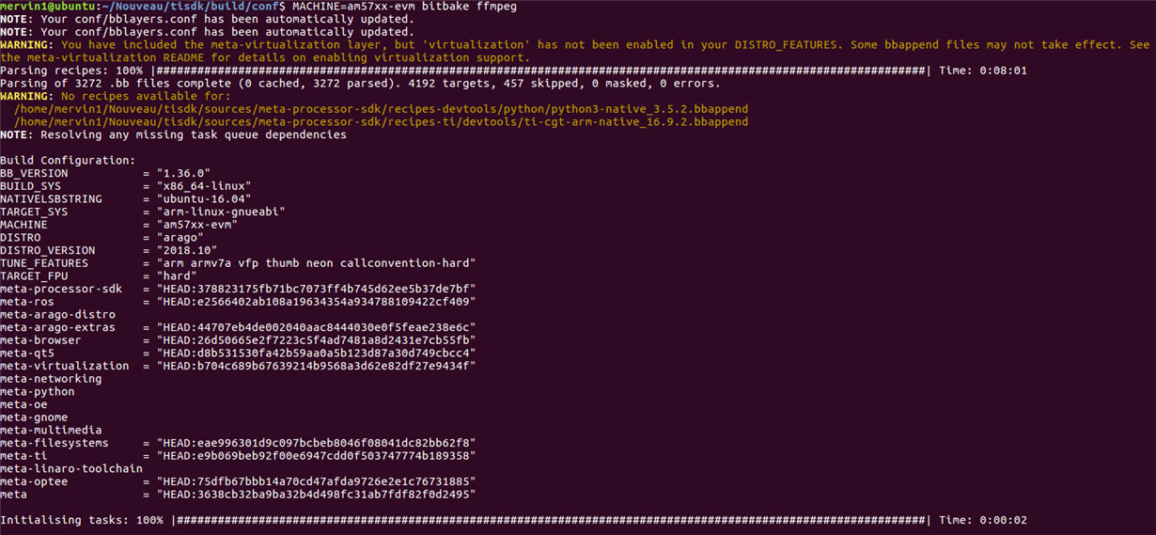Click the Initialising tasks progress bar

[x=549, y=520]
